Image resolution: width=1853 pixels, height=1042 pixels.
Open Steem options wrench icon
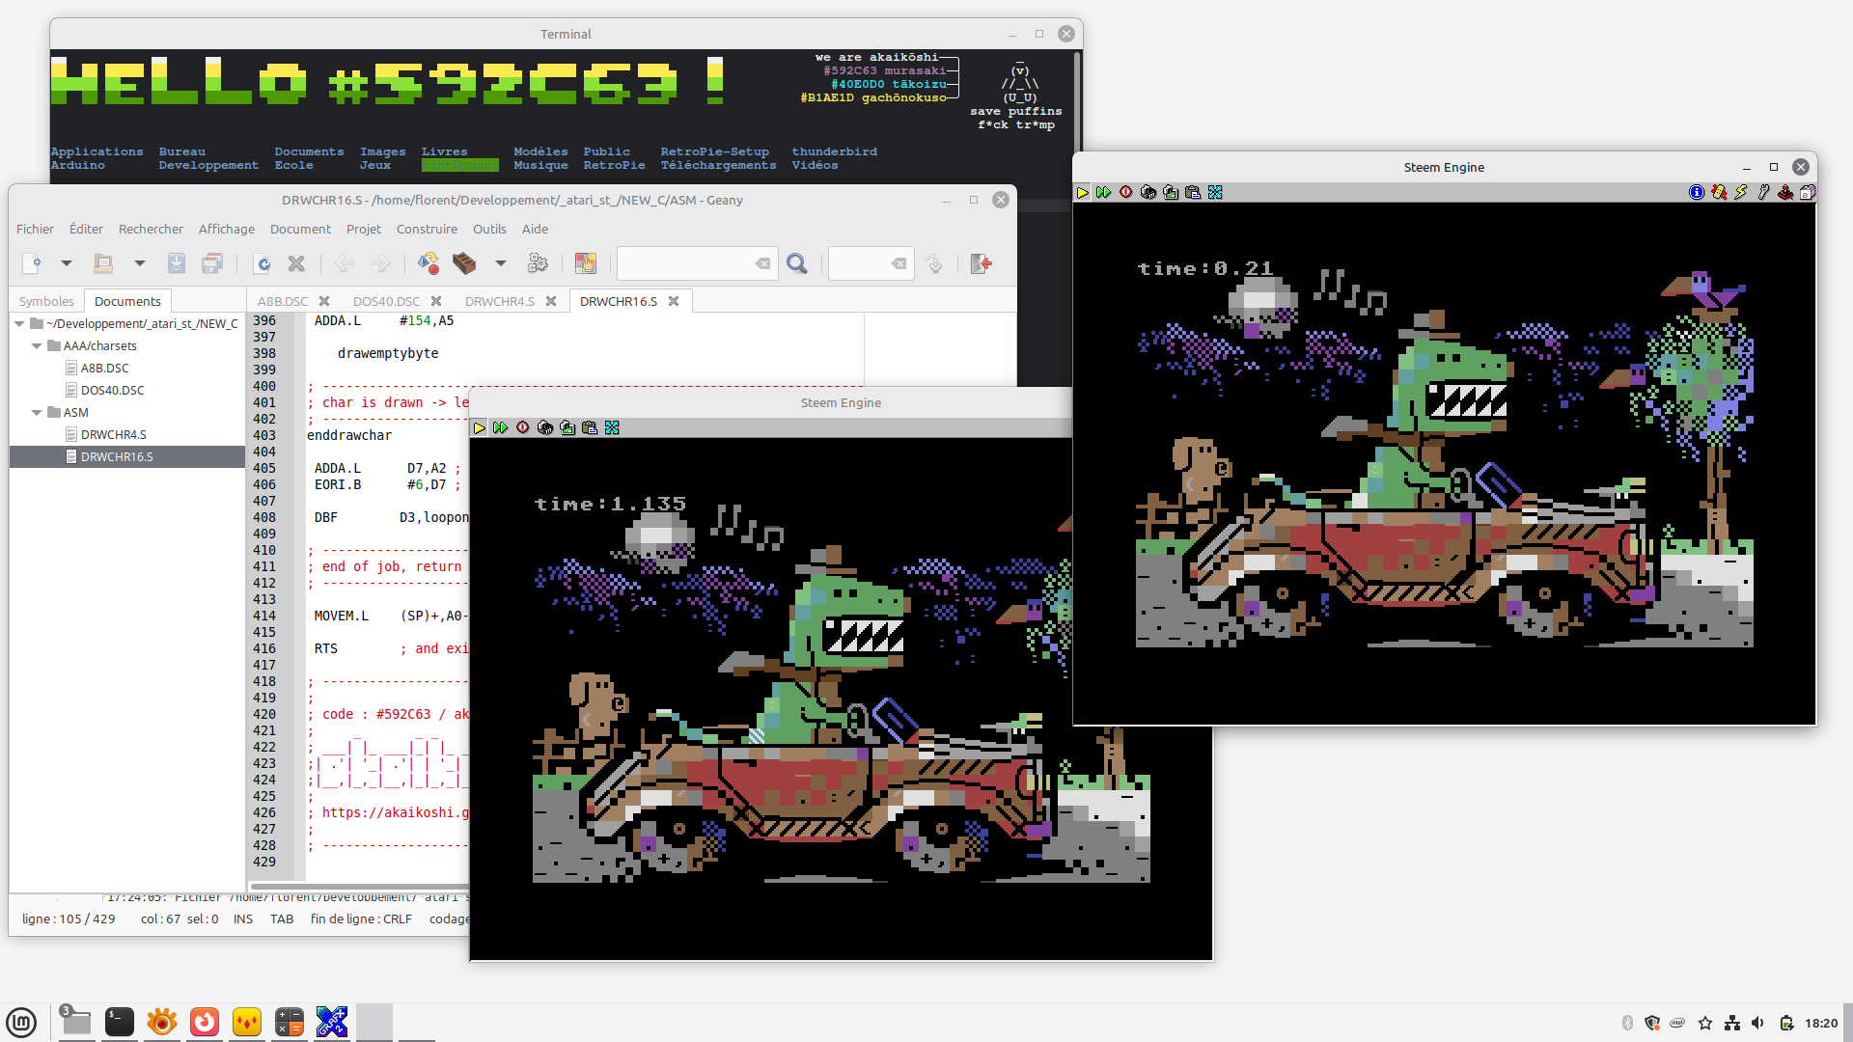(1763, 192)
